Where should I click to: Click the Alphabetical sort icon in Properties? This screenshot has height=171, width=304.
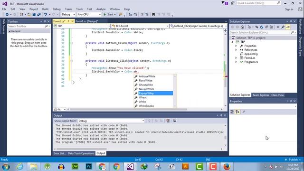(x=237, y=112)
